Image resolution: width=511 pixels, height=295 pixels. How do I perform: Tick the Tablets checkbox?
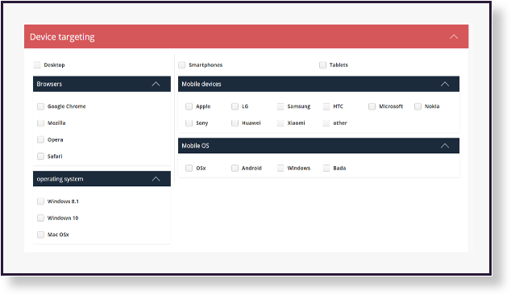click(322, 64)
